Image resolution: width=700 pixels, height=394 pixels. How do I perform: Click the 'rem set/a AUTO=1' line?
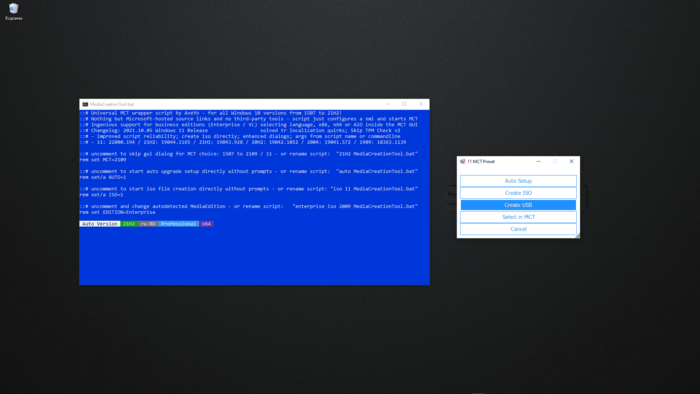[103, 177]
